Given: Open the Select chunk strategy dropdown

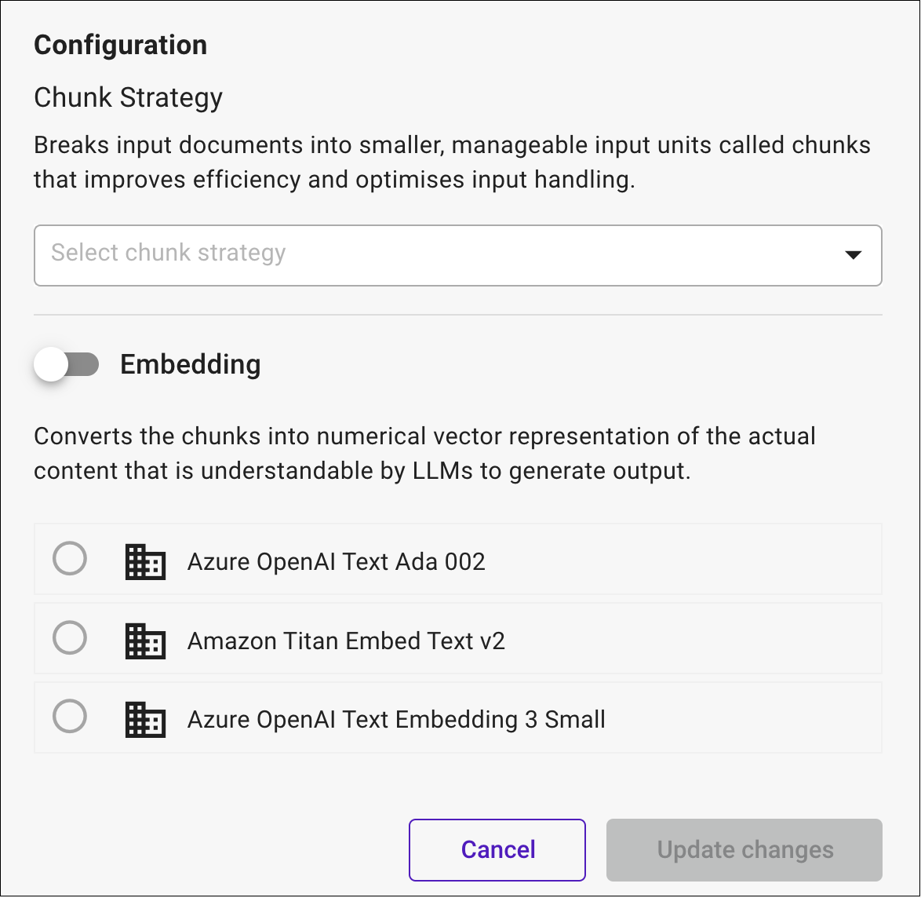Looking at the screenshot, I should (x=458, y=256).
